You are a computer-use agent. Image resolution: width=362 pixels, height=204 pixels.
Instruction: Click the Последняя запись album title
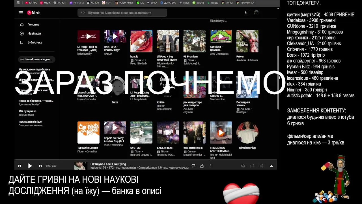[243, 104]
